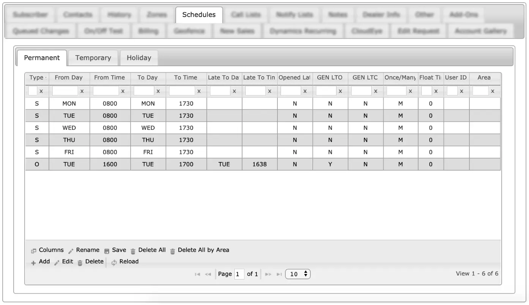Open the Contacts main tab
Screen dimensions: 529x305
(77, 15)
